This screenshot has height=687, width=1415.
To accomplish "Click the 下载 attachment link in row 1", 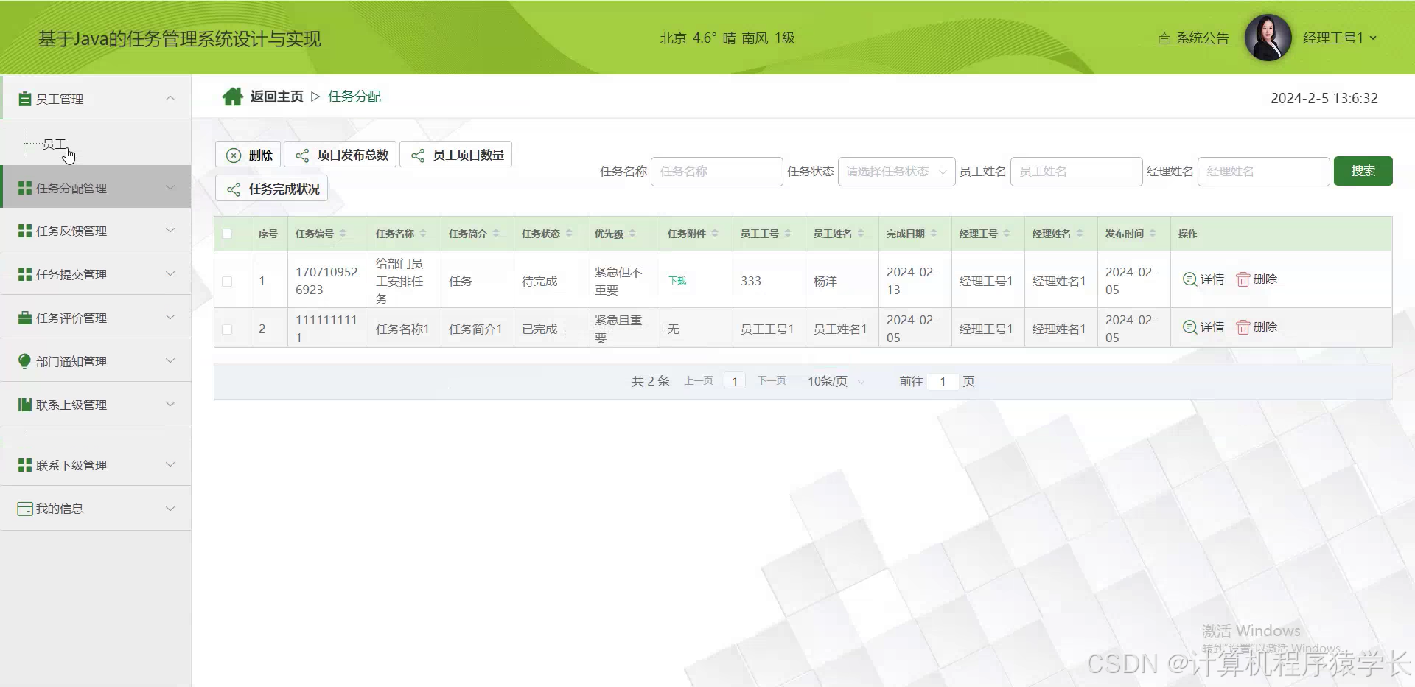I will (677, 281).
